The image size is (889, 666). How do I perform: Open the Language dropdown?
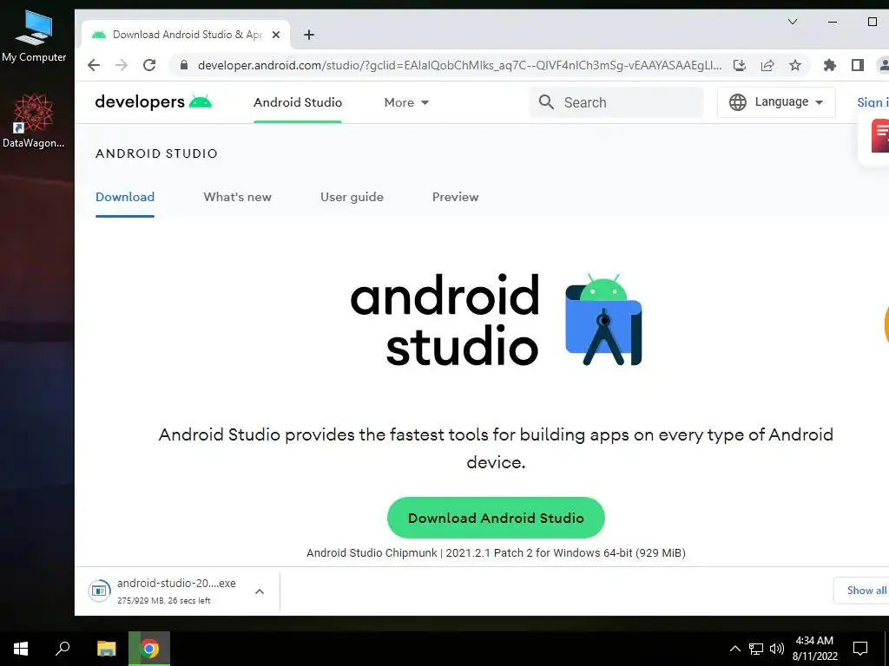[776, 102]
